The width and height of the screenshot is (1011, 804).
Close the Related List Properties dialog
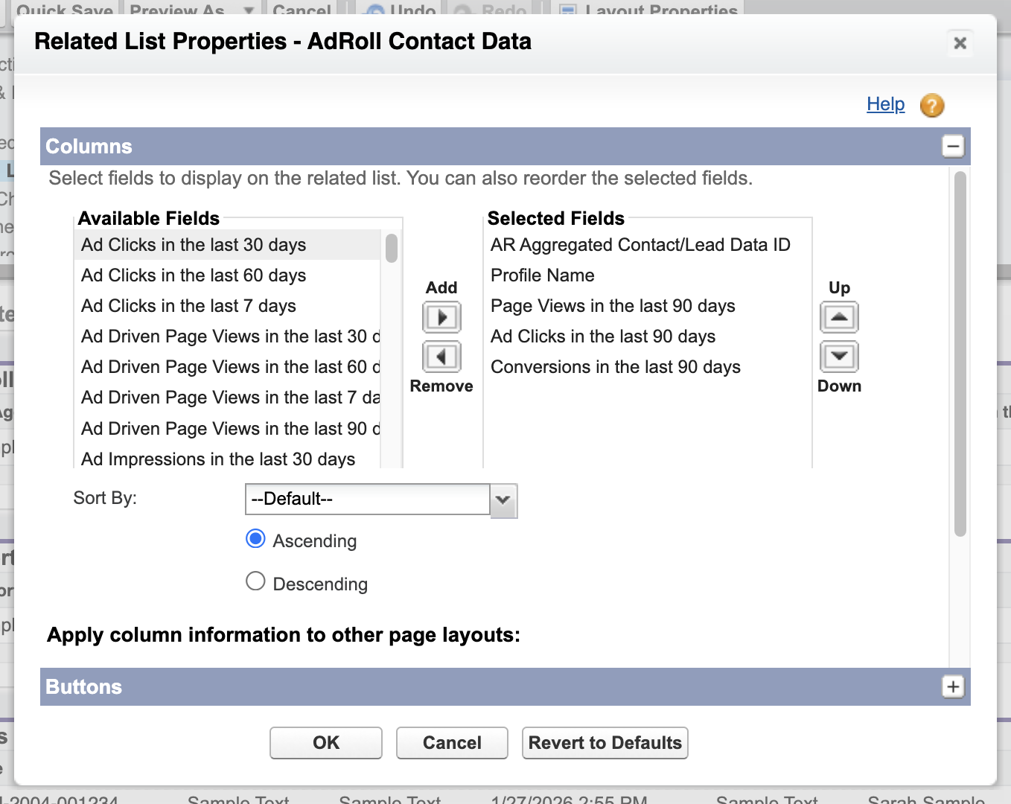point(960,43)
